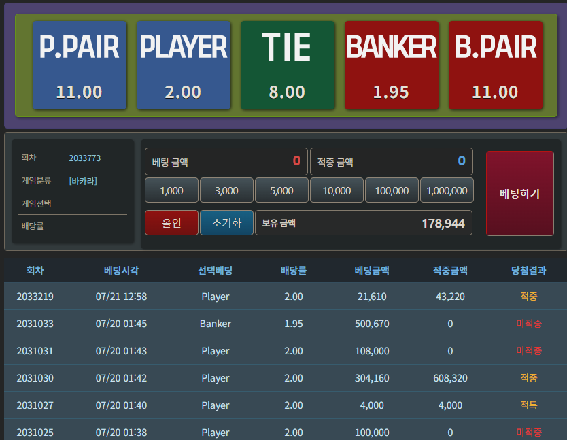The width and height of the screenshot is (567, 440).
Task: Click bet time 07/20 01:45
Action: (121, 324)
